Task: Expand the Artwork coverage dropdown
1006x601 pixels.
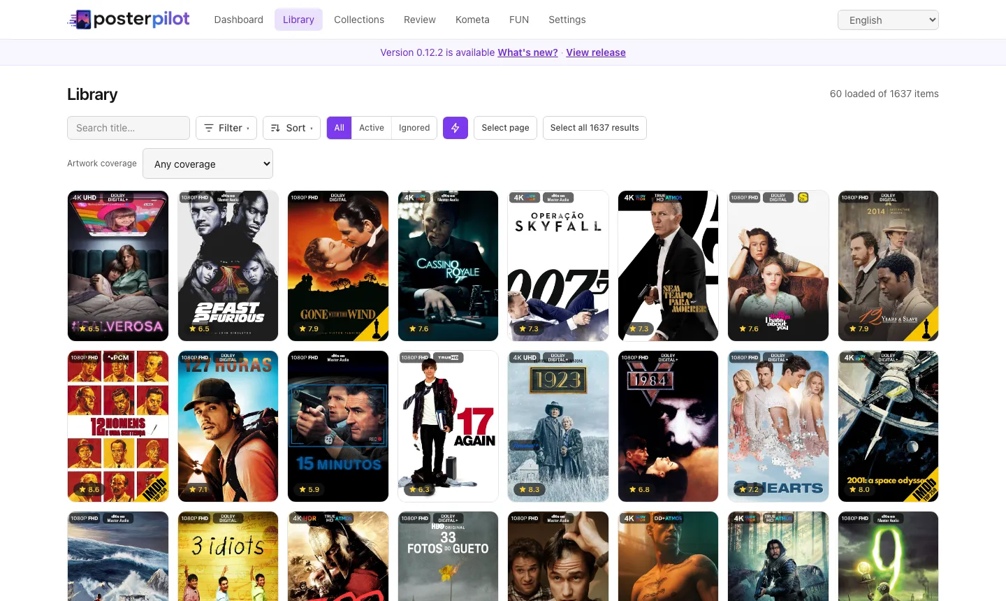Action: point(207,164)
